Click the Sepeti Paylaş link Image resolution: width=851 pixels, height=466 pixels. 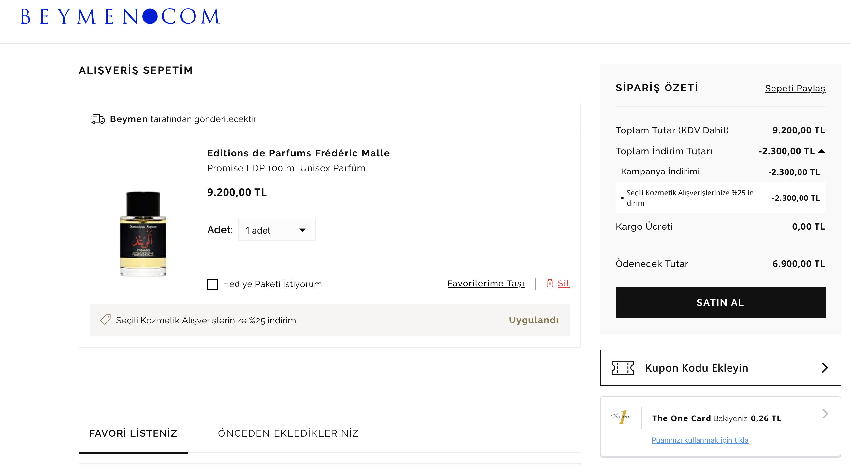[795, 88]
